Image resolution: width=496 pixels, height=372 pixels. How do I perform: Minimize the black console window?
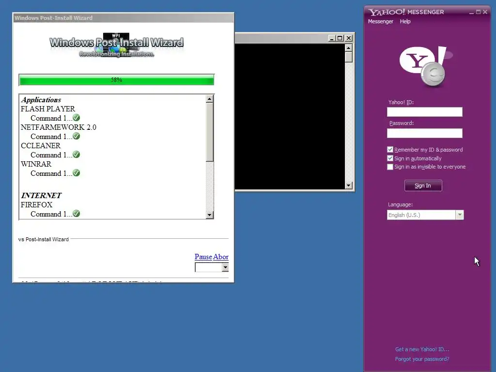(331, 38)
